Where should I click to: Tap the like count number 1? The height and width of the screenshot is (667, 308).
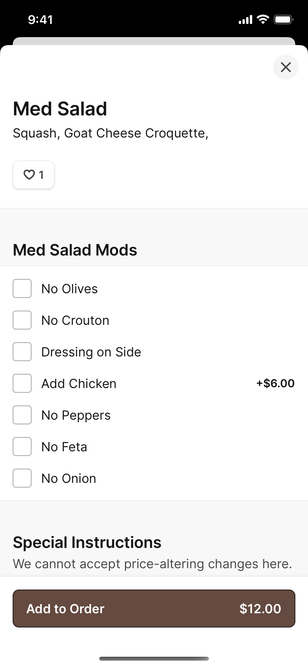(x=41, y=175)
